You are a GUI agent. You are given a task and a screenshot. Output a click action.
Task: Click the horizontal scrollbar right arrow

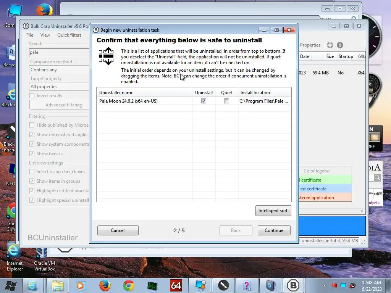pyautogui.click(x=362, y=211)
